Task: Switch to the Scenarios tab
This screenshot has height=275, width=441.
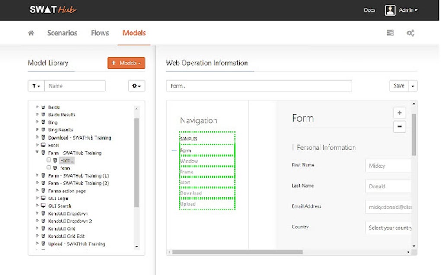Action: [62, 33]
